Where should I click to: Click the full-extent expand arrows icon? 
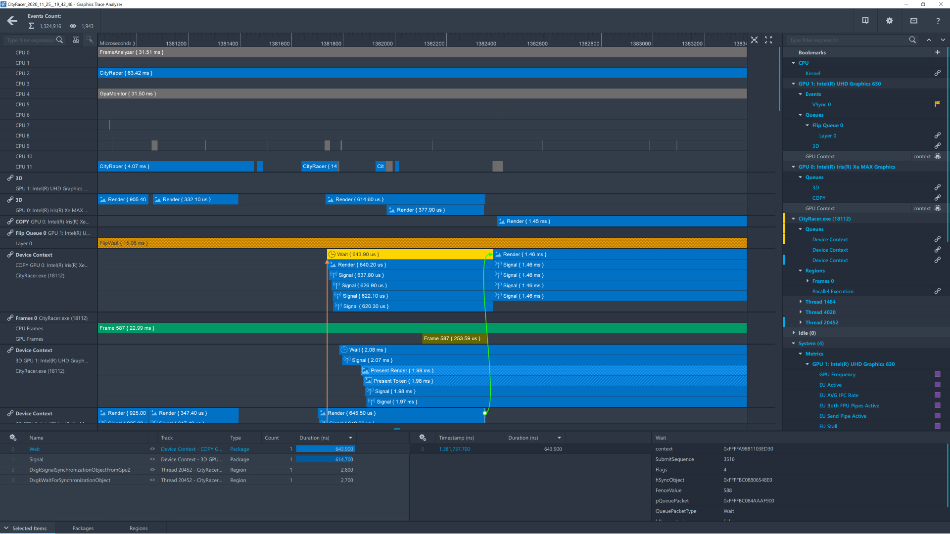[x=768, y=40]
